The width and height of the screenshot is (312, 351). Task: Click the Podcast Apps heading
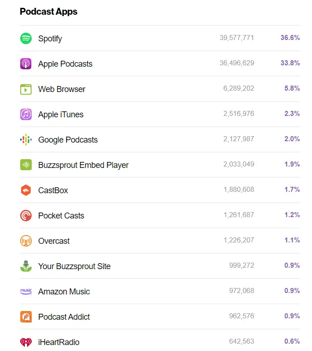(49, 12)
